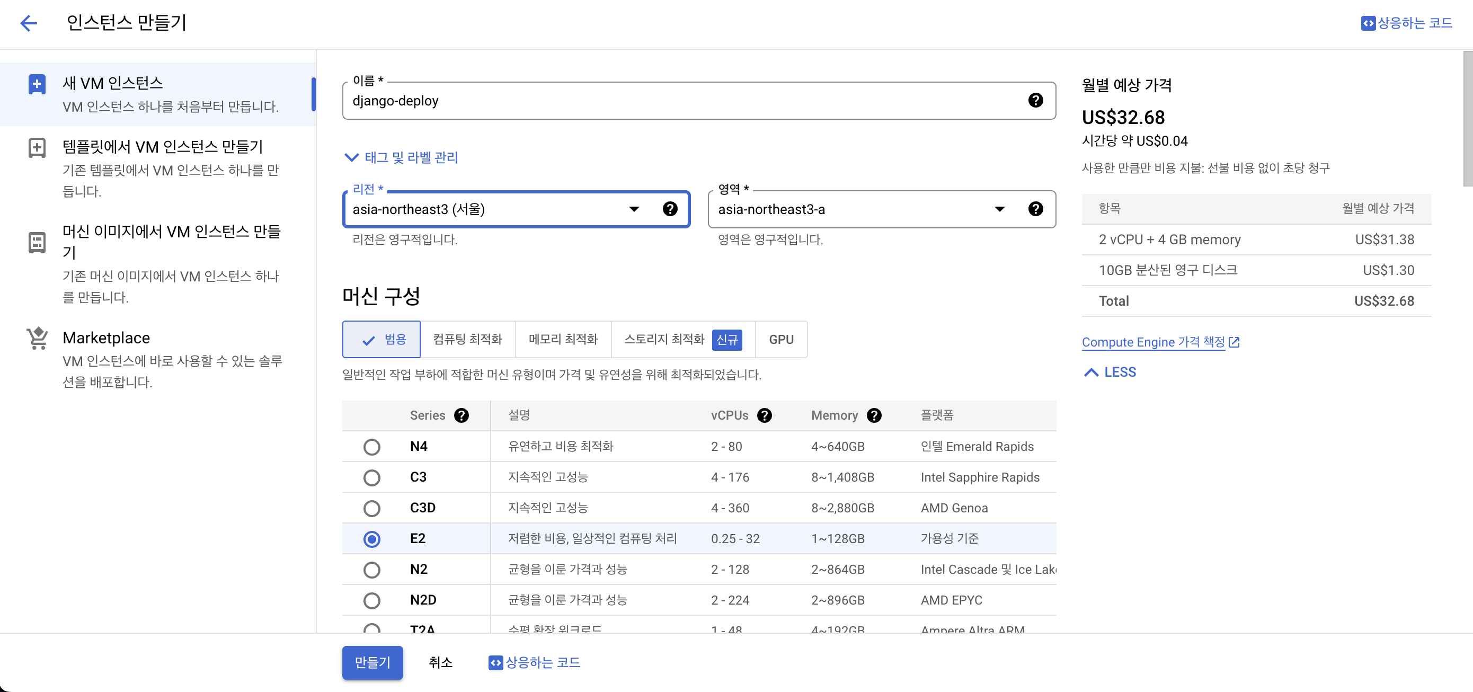Viewport: 1473px width, 692px height.
Task: Click the 유연하고 비용 최적화 description cell
Action: (x=561, y=447)
